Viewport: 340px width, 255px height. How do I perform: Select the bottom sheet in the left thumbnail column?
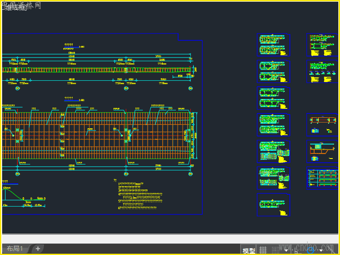pos(273,205)
